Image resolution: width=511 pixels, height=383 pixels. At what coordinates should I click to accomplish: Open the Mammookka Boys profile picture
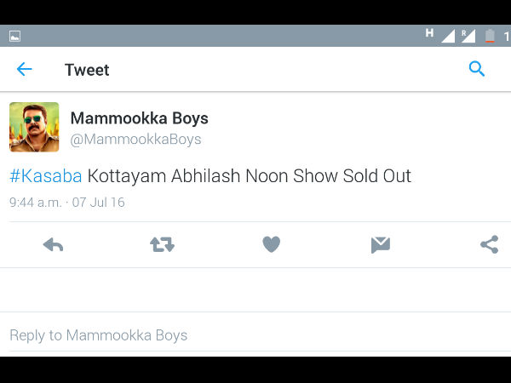click(34, 128)
